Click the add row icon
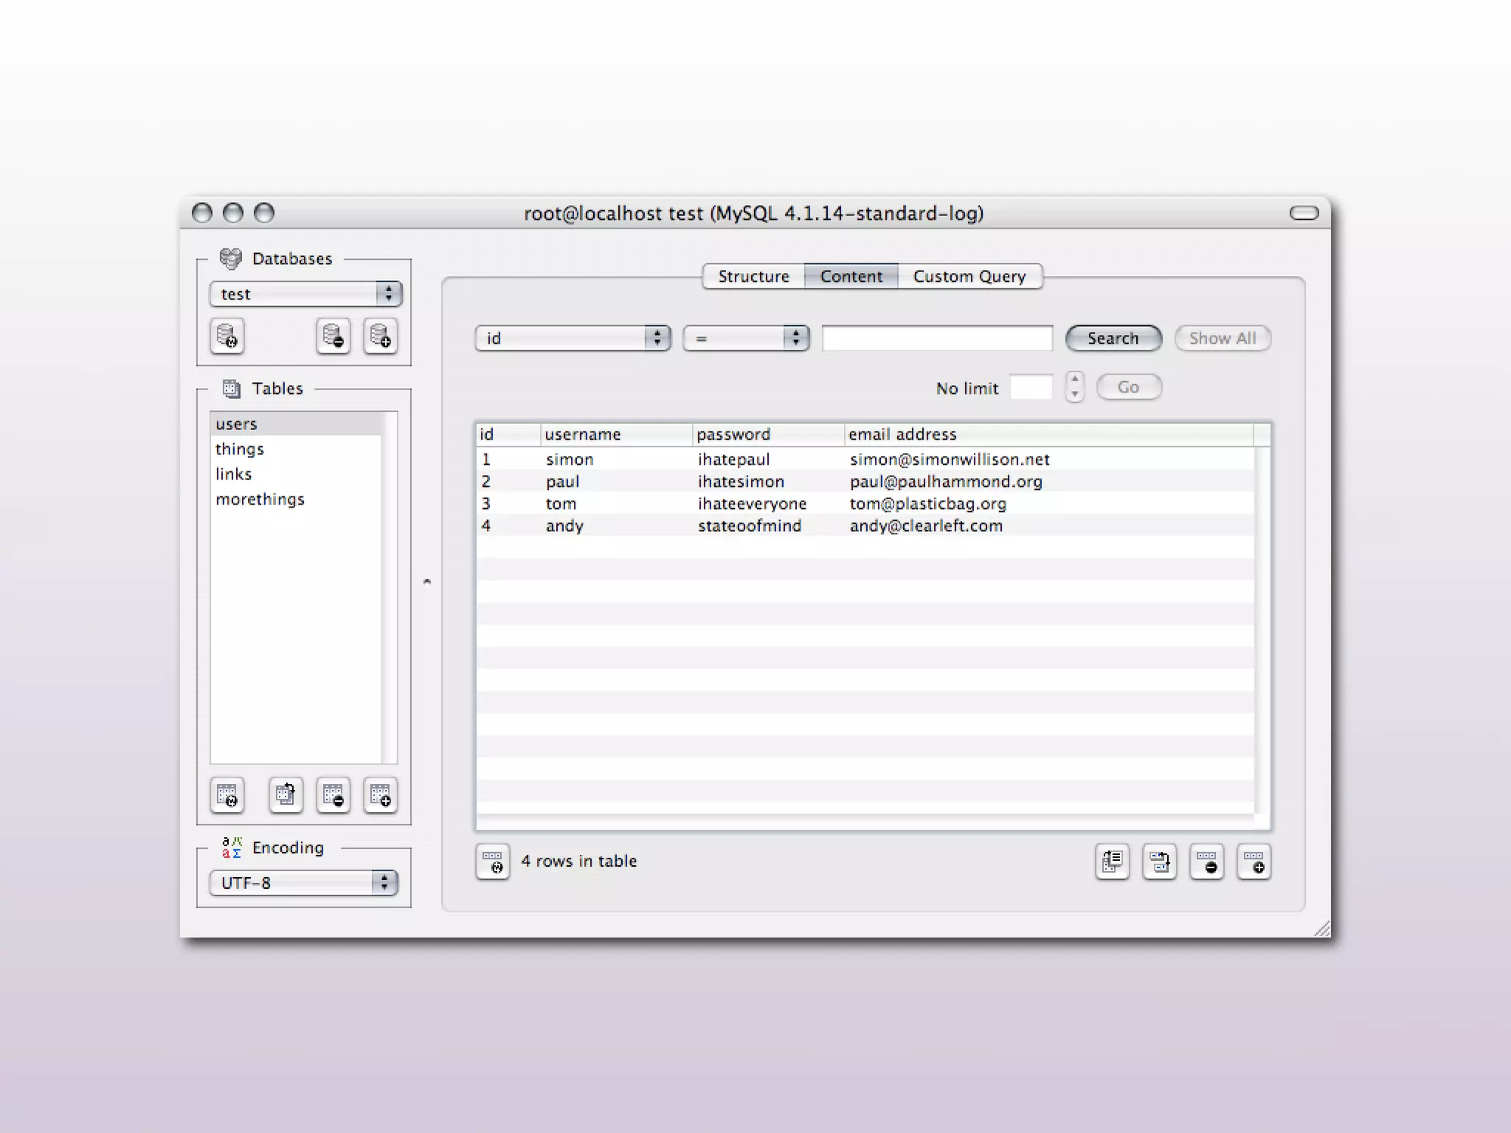Image resolution: width=1511 pixels, height=1133 pixels. 1254,862
